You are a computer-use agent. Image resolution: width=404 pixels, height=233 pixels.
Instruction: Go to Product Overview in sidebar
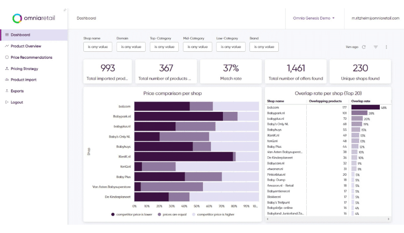tap(26, 46)
